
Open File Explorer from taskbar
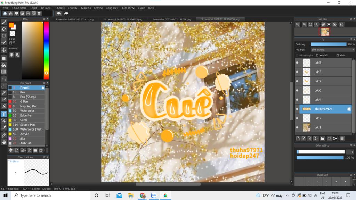[x=131, y=195]
